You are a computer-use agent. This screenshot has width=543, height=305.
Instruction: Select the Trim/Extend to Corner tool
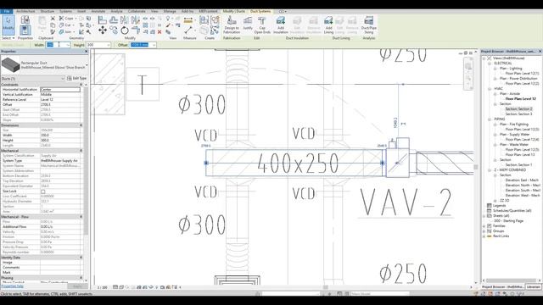pos(136,30)
